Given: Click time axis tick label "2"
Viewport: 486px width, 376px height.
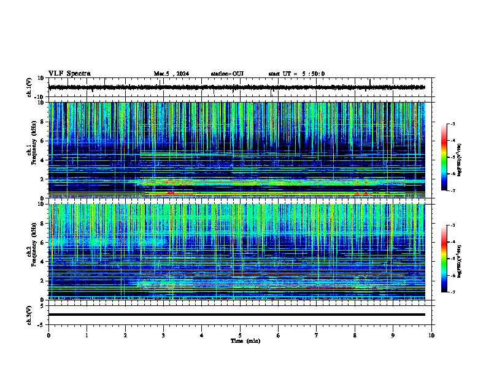Looking at the screenshot, I should 125,335.
